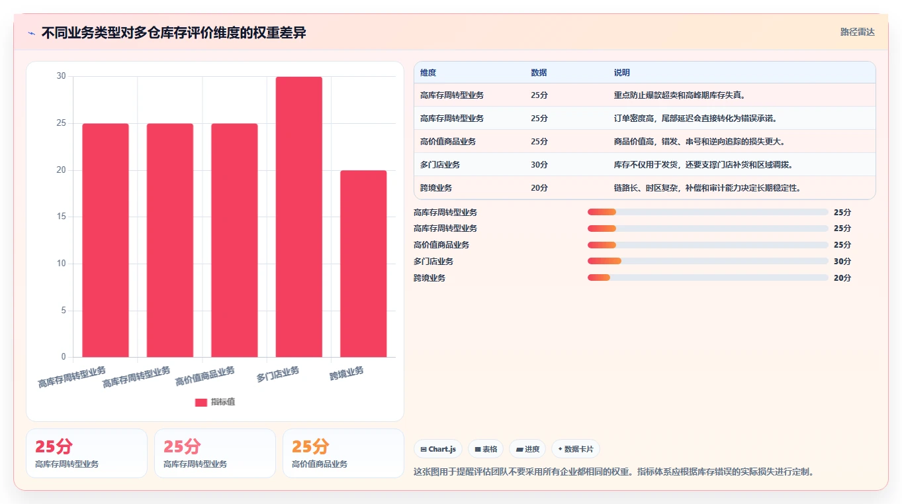The height and width of the screenshot is (504, 902).
Task: Click the 跨境业务 progress bar
Action: tap(708, 277)
